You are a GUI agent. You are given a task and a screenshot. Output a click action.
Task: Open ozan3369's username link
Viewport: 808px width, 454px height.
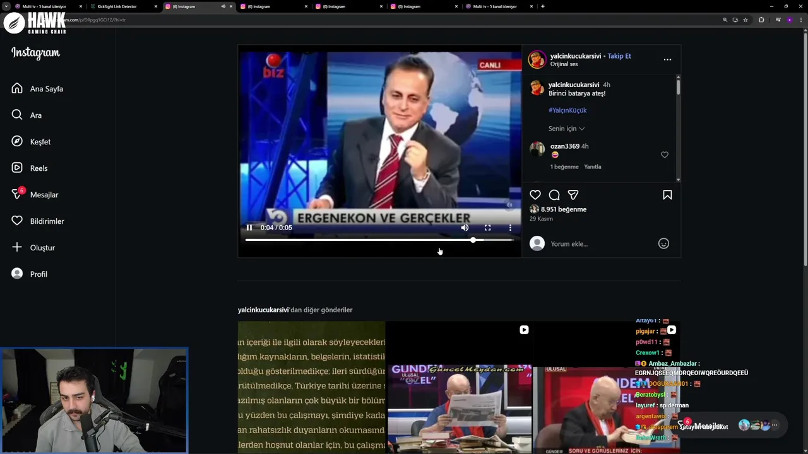(565, 146)
